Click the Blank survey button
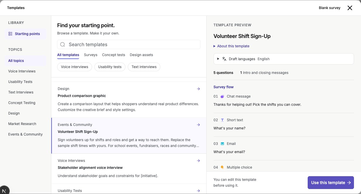Screen dimensions: 361x194 coord(330,8)
